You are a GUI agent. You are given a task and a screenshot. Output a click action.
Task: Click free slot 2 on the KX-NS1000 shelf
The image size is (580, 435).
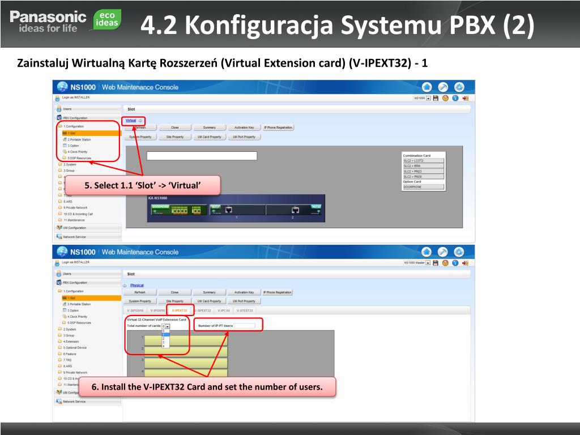[293, 210]
